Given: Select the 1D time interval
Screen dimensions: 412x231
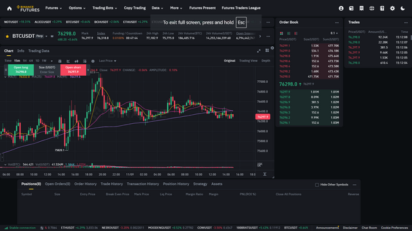Looking at the screenshot, I should pyautogui.click(x=37, y=61).
